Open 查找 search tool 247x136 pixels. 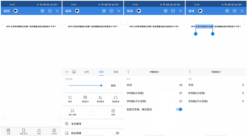[x=70, y=99]
